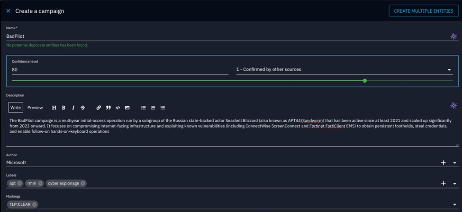462x212 pixels.
Task: Toggle bold formatting
Action: click(x=63, y=108)
